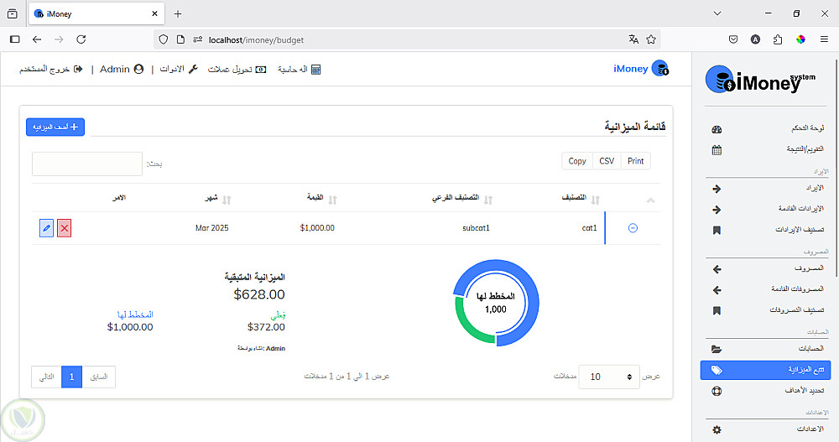
Task: Click the logout icon in top bar
Action: coord(78,69)
